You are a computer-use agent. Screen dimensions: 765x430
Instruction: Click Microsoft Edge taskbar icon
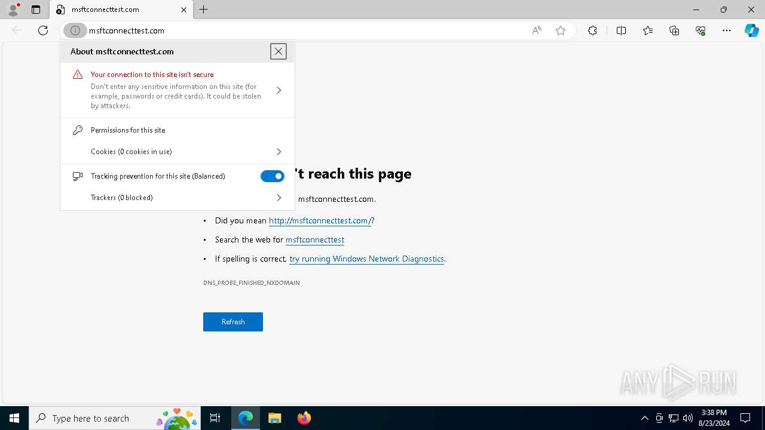coord(246,418)
